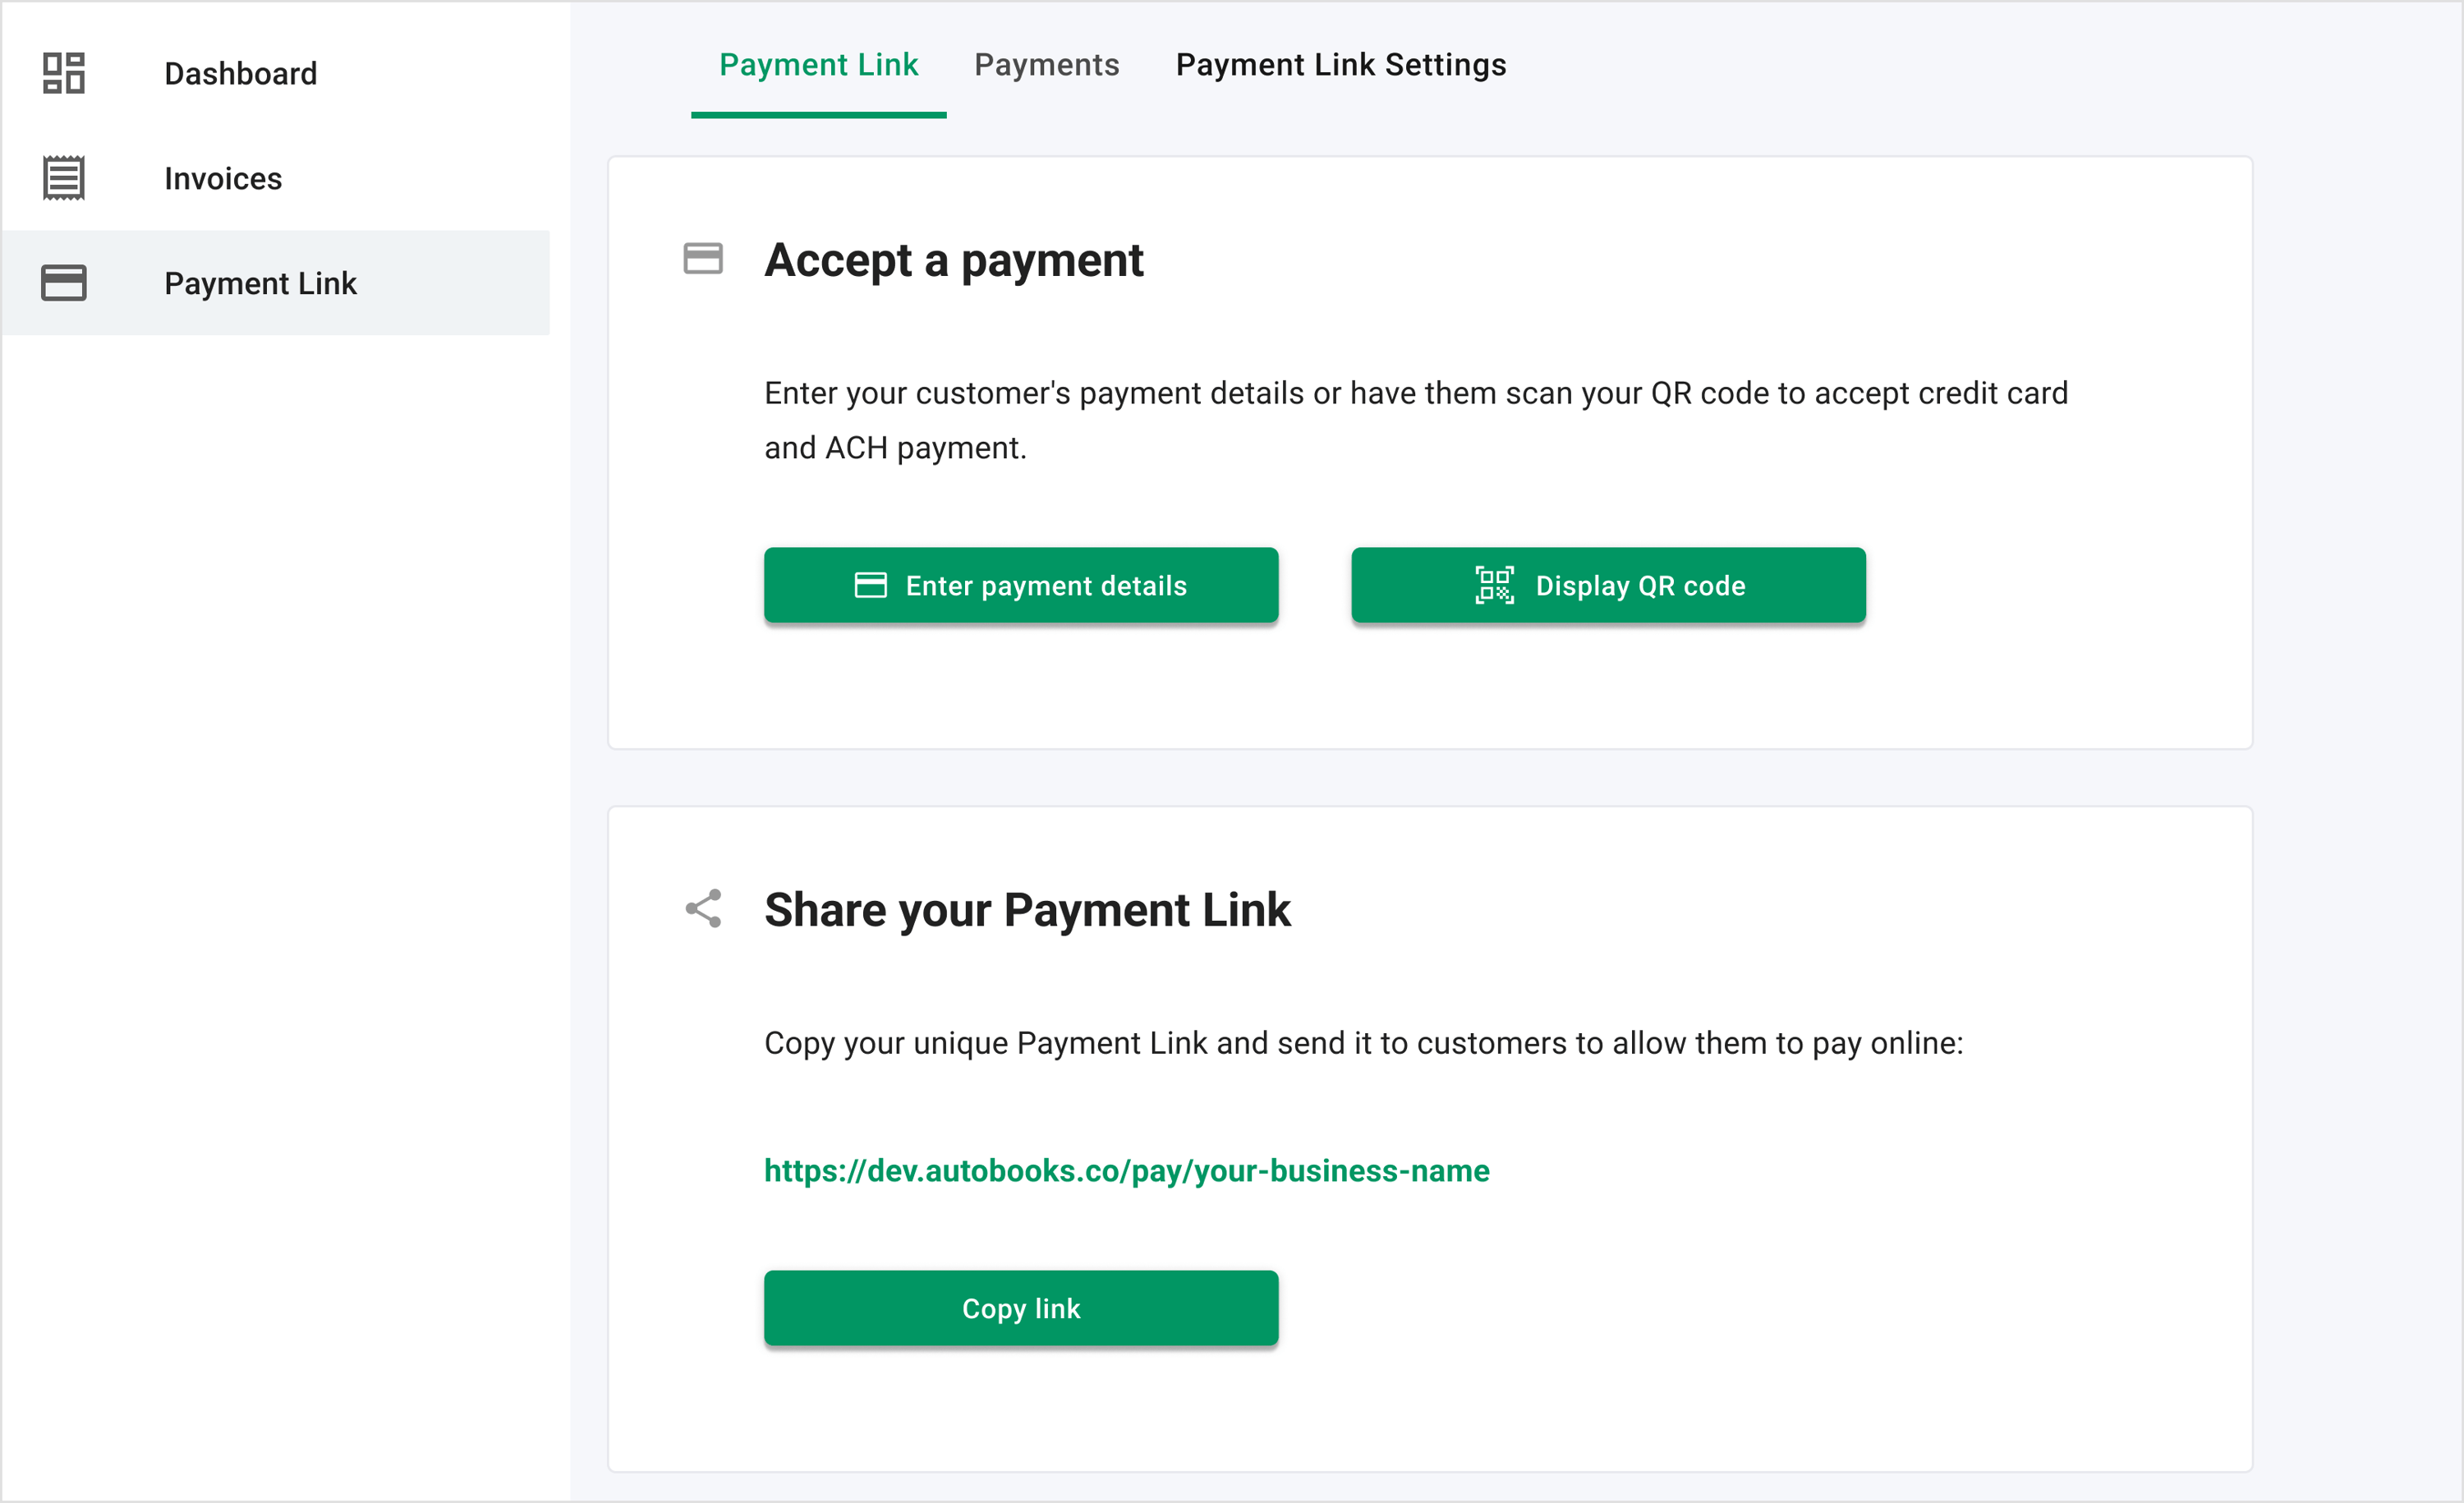The width and height of the screenshot is (2464, 1503).
Task: Open the Payment Link Settings tab
Action: click(1340, 65)
